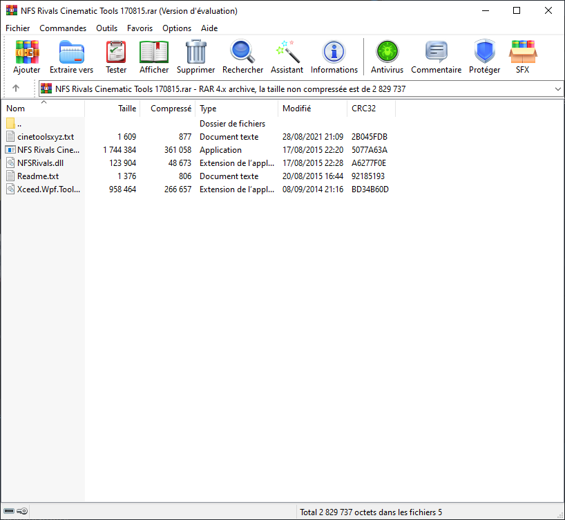Expand the archive path dropdown
The image size is (565, 520).
(x=558, y=89)
